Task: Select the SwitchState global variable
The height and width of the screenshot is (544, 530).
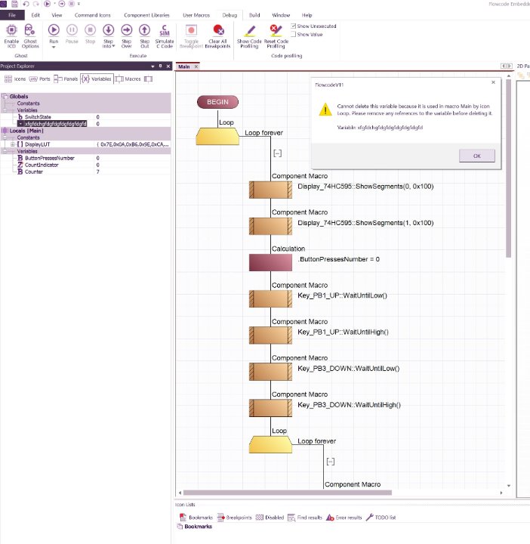Action: pyautogui.click(x=38, y=117)
